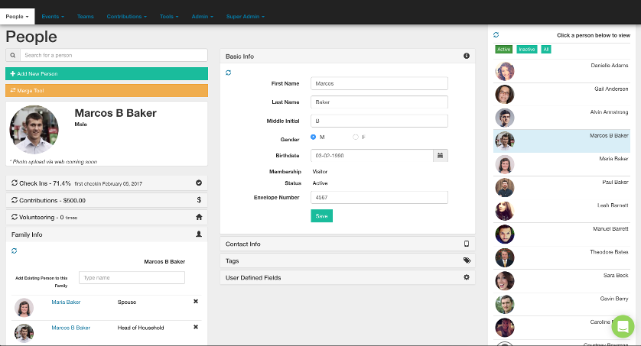The image size is (641, 346).
Task: Click the Add New Person button
Action: tap(106, 73)
